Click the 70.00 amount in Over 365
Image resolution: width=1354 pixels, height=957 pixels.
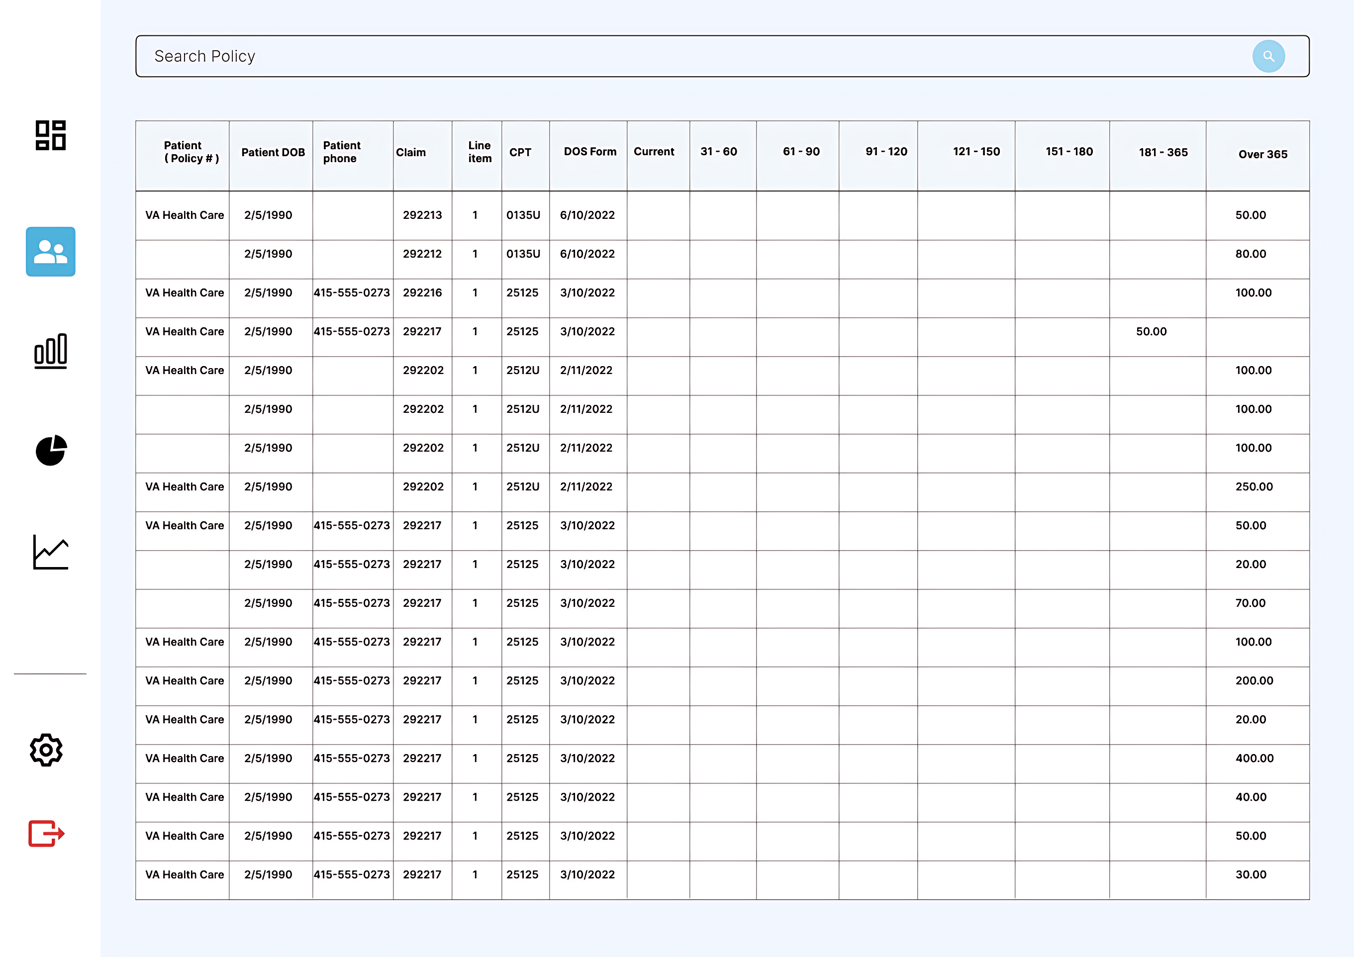tap(1250, 603)
